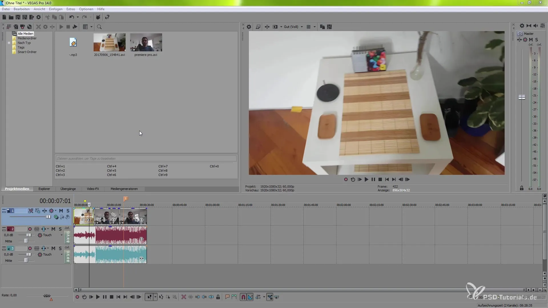Open the What's This help icon
Image resolution: width=548 pixels, height=308 pixels.
[107, 17]
